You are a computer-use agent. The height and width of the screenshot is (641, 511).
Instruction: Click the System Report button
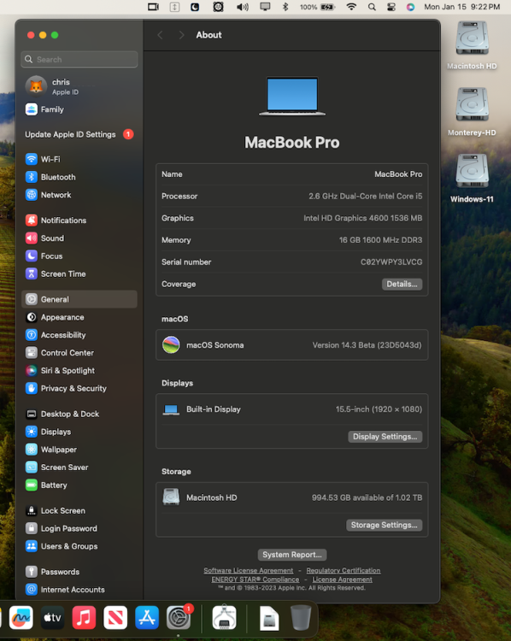click(292, 555)
